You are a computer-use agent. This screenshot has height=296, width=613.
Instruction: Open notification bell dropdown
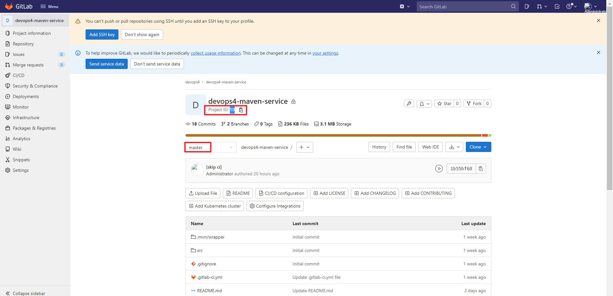pyautogui.click(x=424, y=103)
